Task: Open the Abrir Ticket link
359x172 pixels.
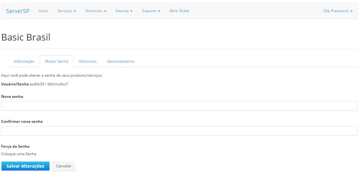Action: 179,11
